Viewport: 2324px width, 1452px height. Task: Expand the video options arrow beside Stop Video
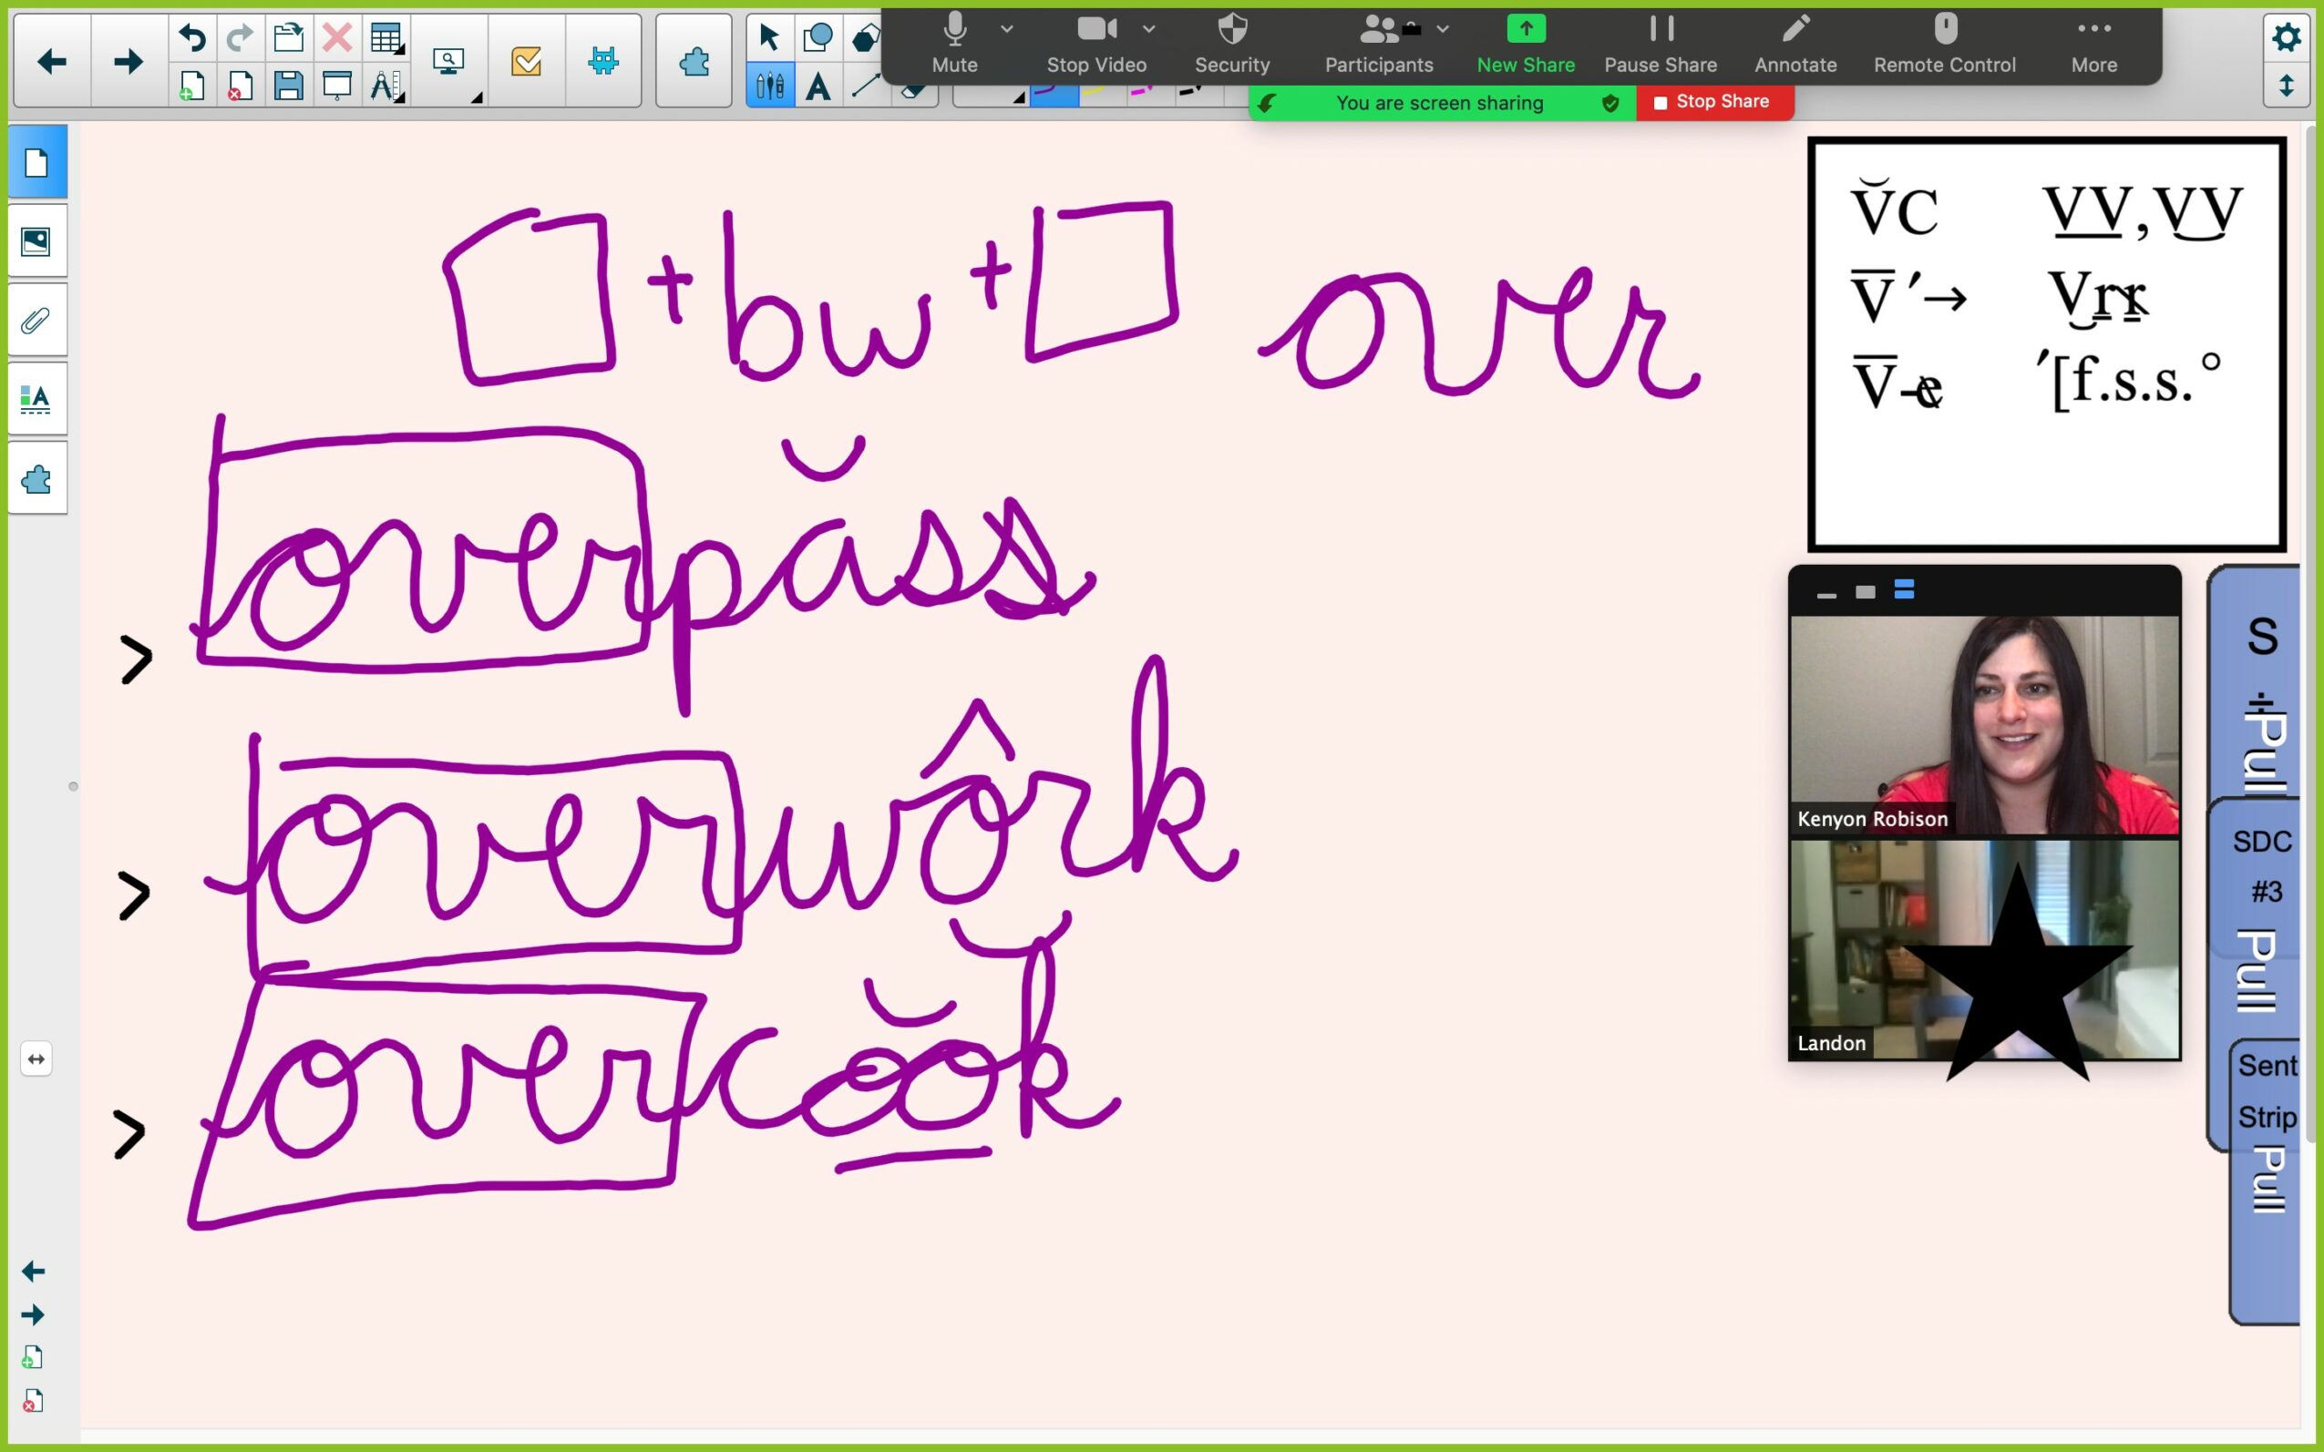coord(1149,29)
